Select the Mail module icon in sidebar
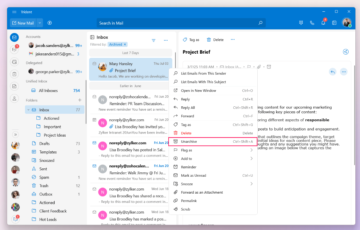Viewport: 360px width, 230px height. (x=14, y=37)
